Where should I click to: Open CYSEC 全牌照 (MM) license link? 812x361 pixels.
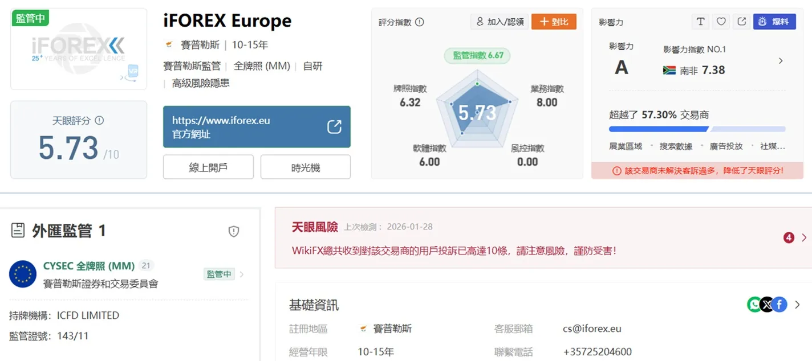[x=89, y=266]
